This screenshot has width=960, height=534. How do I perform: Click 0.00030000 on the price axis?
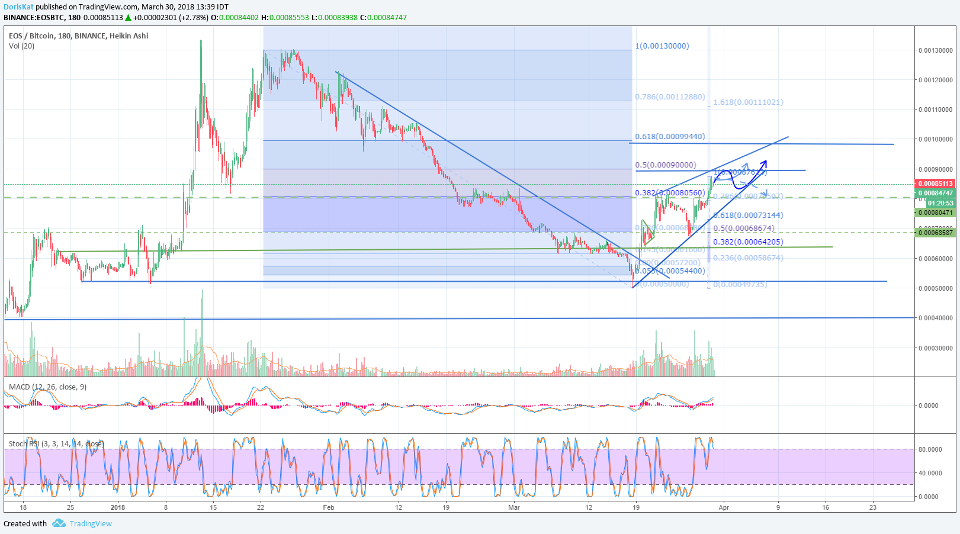936,348
